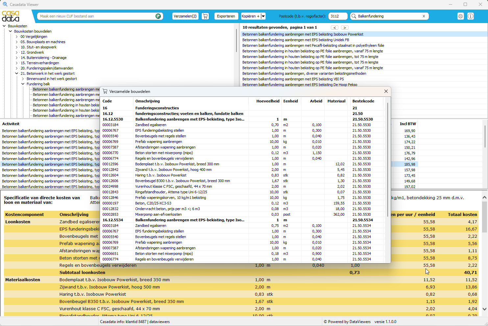Image resolution: width=488 pixels, height=326 pixels.
Task: Select the Fundering balk tree item
Action: 38,84
